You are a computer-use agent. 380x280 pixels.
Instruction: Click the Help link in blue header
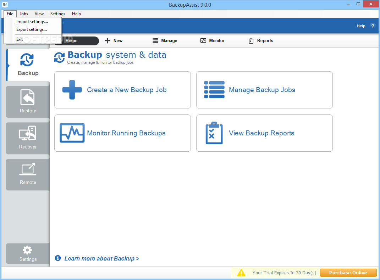pos(361,26)
